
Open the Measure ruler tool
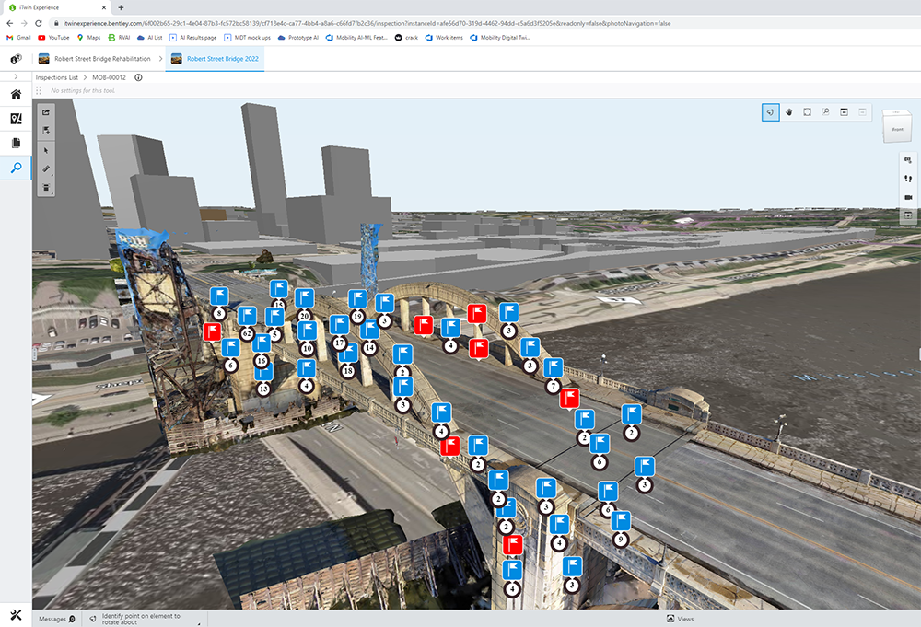click(x=46, y=168)
